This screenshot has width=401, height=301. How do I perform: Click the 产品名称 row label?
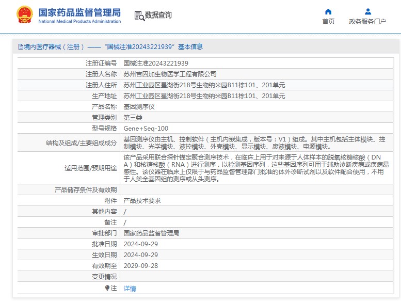click(104, 107)
